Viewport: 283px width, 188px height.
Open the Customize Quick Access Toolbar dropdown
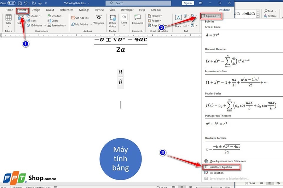[x=46, y=3]
